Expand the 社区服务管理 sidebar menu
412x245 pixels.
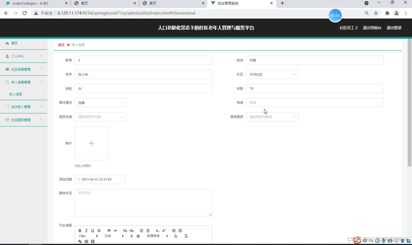point(23,120)
